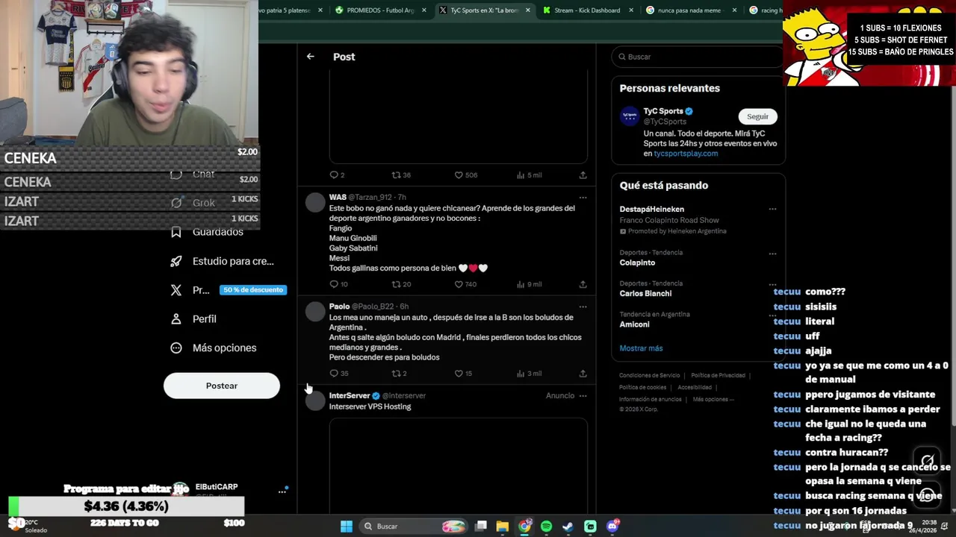Open options for the Amiconi trend
Viewport: 956px width, 537px height.
point(772,315)
